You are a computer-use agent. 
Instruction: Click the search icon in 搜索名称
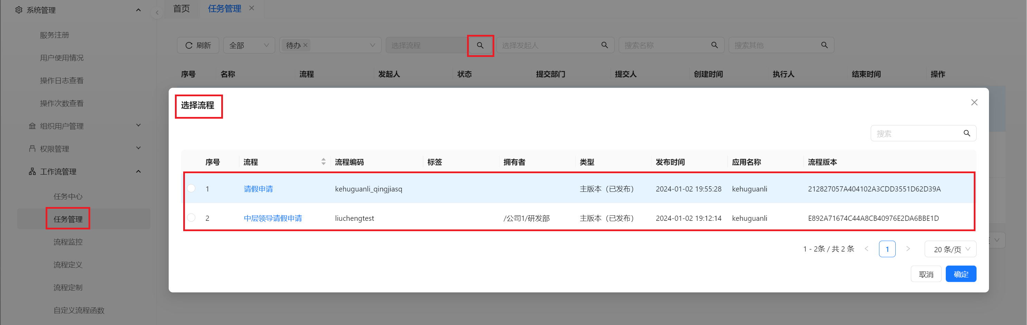[x=715, y=45]
